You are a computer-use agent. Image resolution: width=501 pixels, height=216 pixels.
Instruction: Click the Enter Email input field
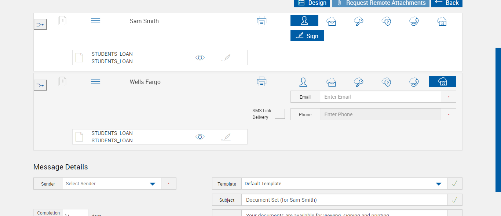[380, 97]
